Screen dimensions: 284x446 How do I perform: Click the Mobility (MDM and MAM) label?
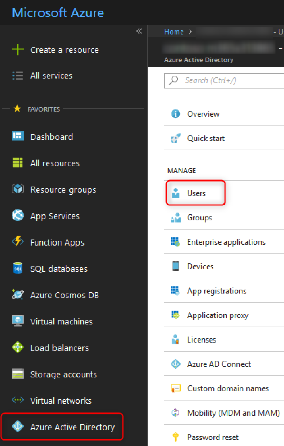234,413
